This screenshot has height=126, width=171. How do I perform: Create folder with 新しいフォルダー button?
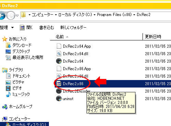(x=73, y=28)
